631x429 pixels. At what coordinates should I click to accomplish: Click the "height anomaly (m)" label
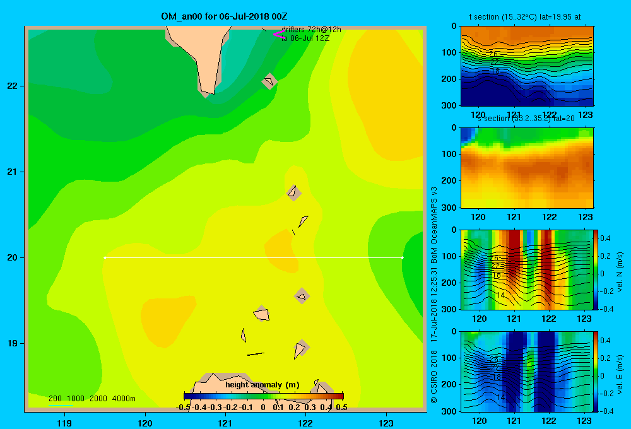(x=262, y=385)
